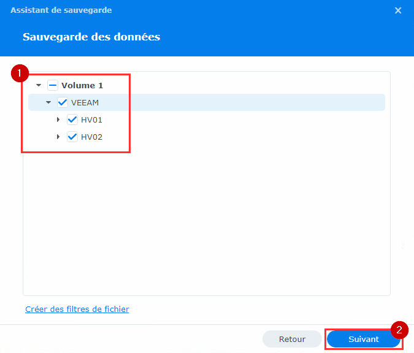
Task: Expand the HV02 subfolder
Action: pos(58,137)
